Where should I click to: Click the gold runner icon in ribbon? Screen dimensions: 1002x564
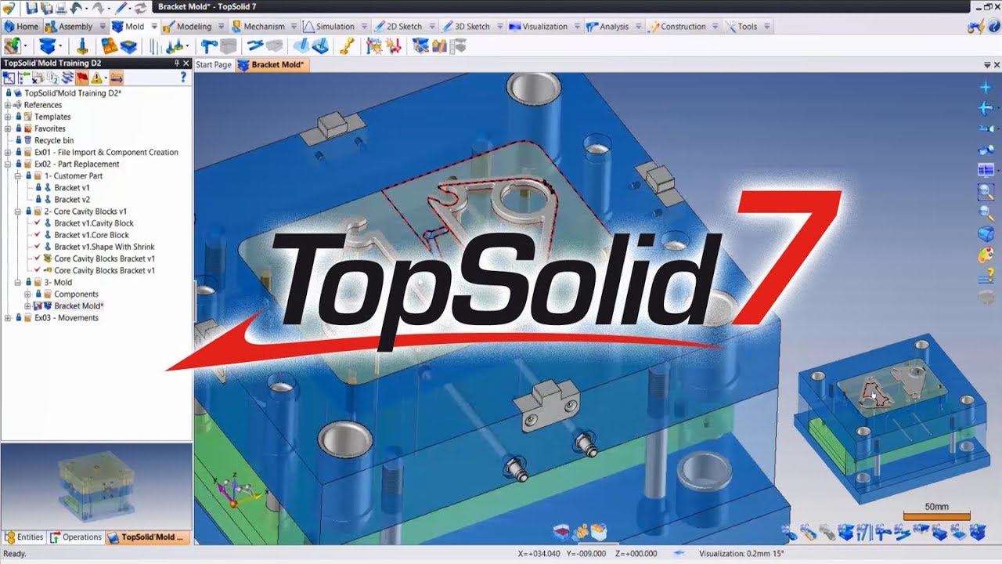tap(348, 46)
